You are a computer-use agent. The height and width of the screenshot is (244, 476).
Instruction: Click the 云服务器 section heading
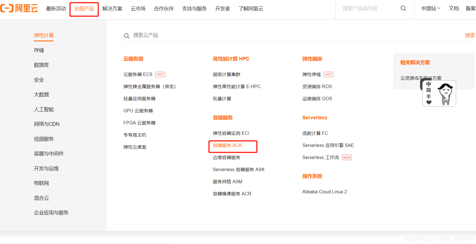pyautogui.click(x=133, y=59)
